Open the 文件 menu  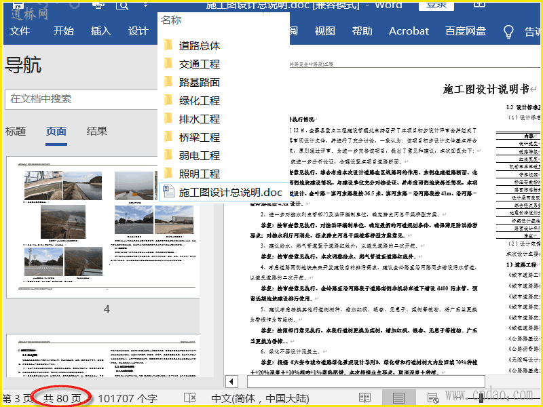pyautogui.click(x=20, y=31)
